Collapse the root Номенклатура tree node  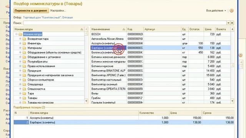pos(16,34)
